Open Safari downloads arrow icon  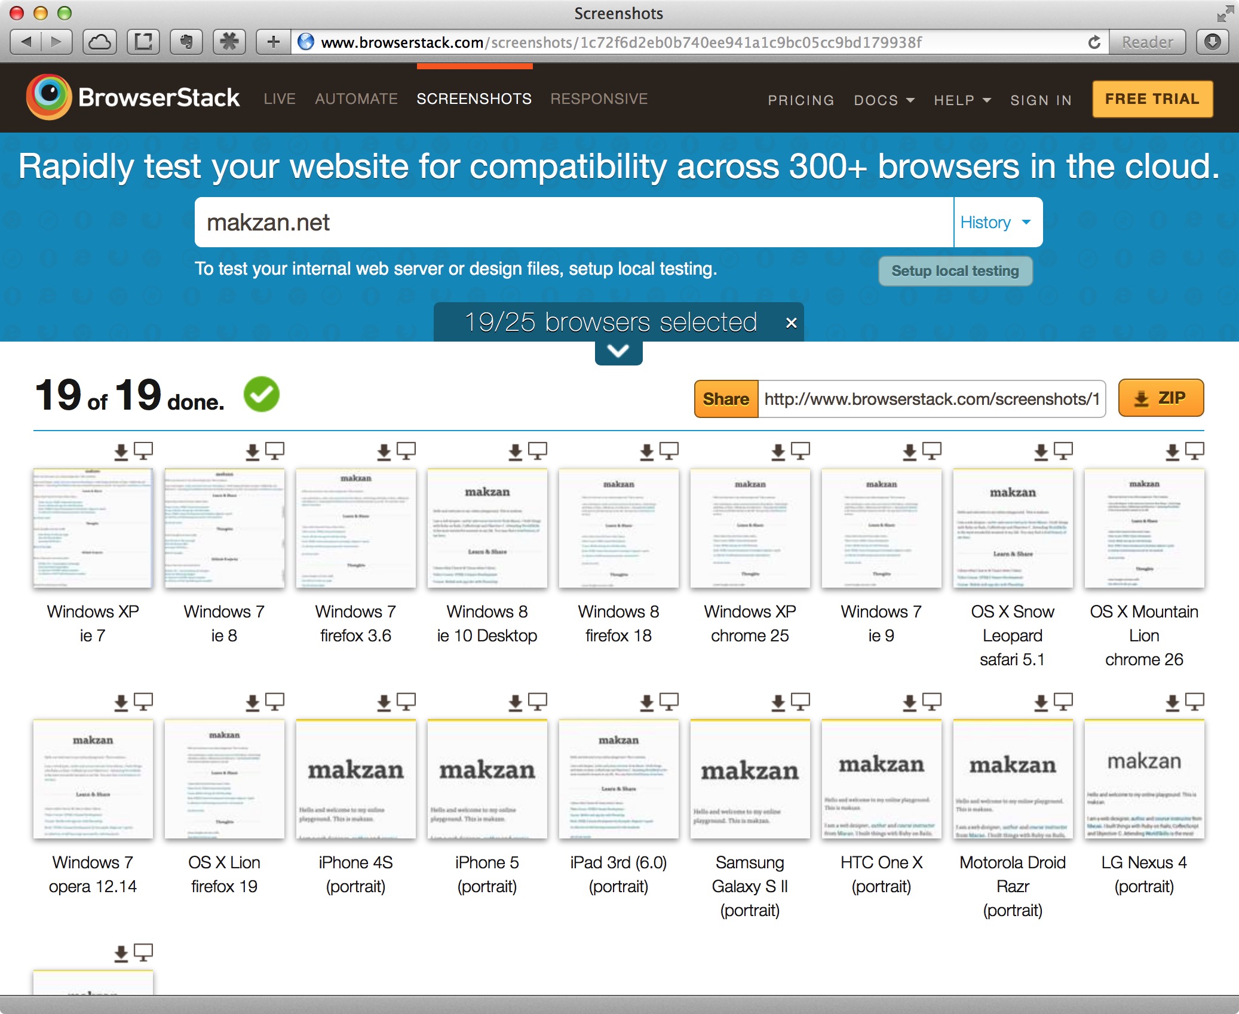click(x=1213, y=42)
